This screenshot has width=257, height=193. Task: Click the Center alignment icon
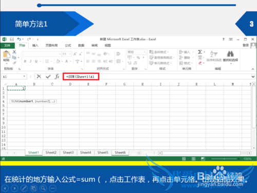coord(94,61)
